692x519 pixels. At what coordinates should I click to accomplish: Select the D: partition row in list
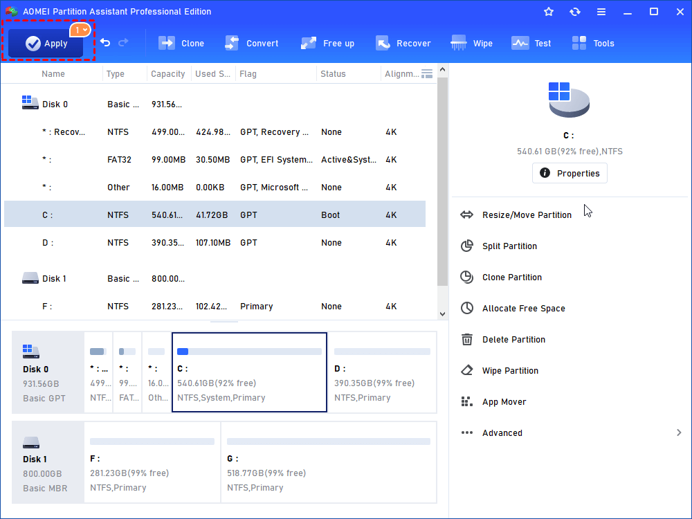215,243
